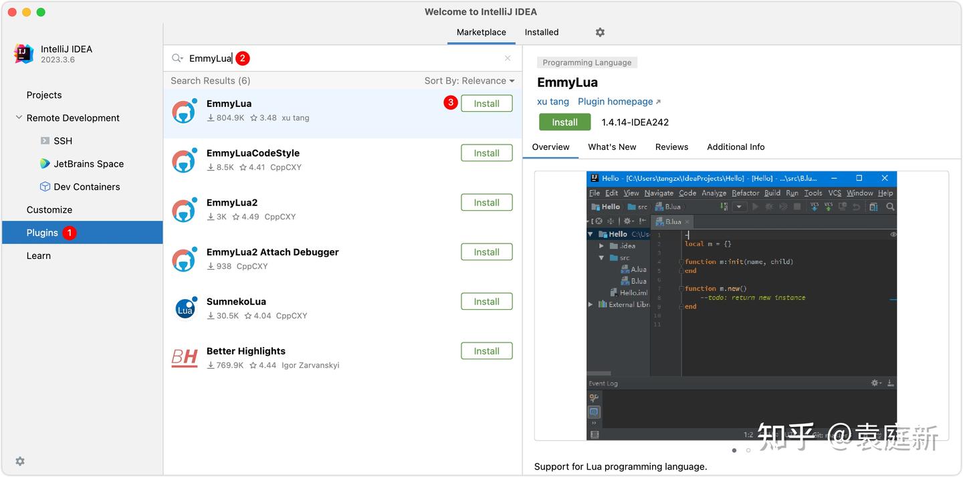Viewport: 963px width, 477px height.
Task: Click the Search Results (6) label
Action: point(211,80)
